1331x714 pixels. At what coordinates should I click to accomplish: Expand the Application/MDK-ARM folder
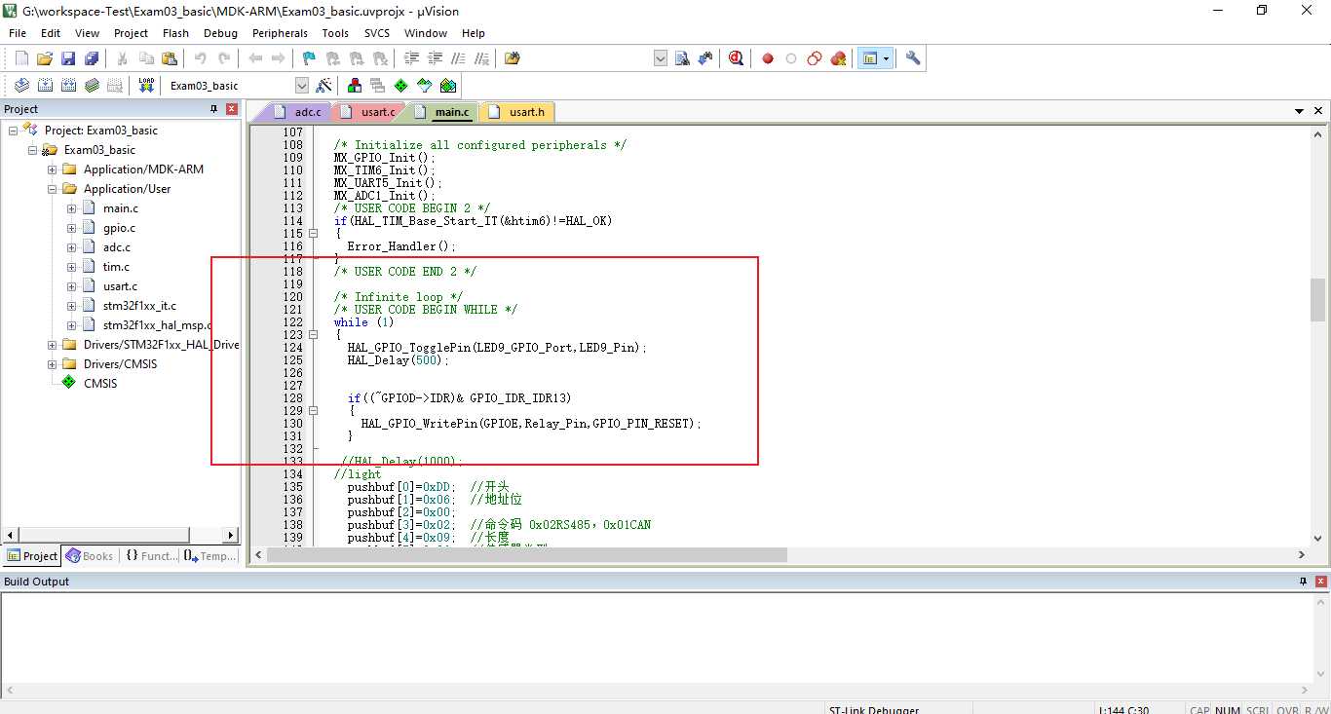click(x=52, y=169)
